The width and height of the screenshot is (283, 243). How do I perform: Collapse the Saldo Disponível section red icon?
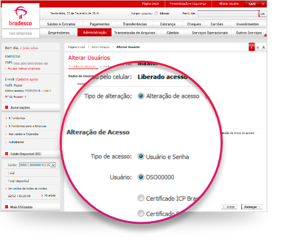(7, 154)
